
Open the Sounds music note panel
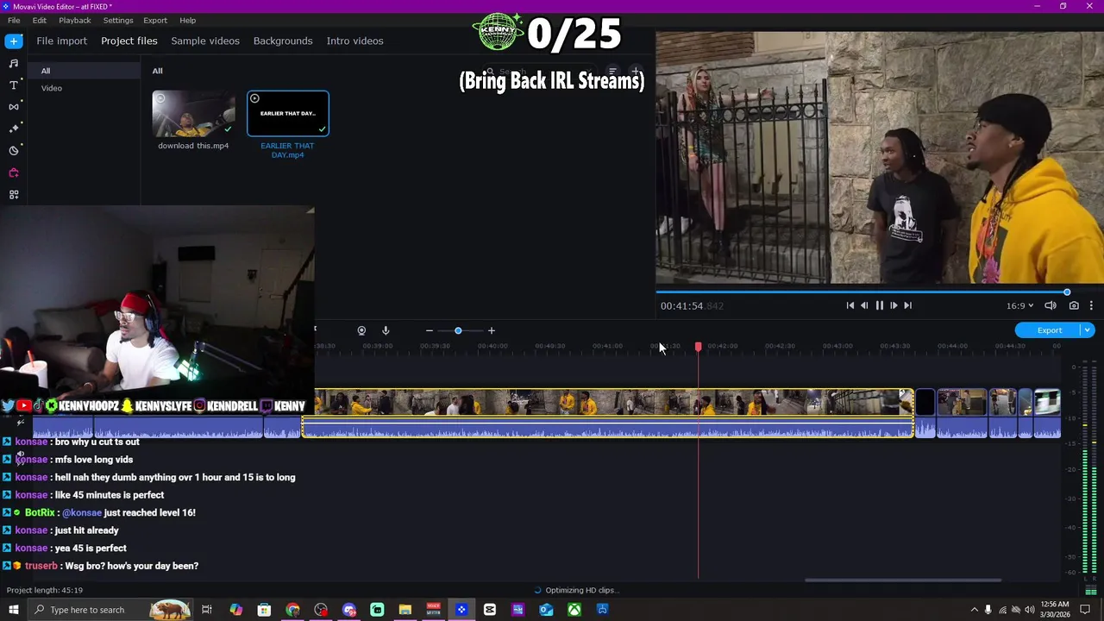click(13, 63)
